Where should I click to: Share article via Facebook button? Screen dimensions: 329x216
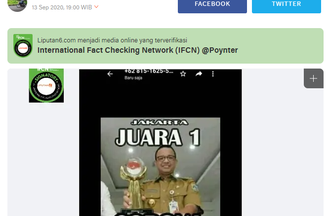212,6
